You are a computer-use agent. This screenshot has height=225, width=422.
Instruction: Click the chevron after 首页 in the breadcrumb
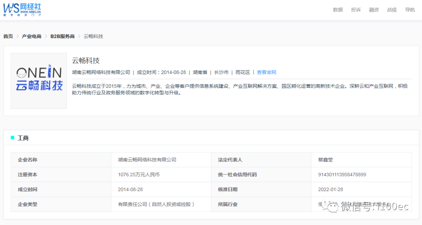tap(18, 36)
